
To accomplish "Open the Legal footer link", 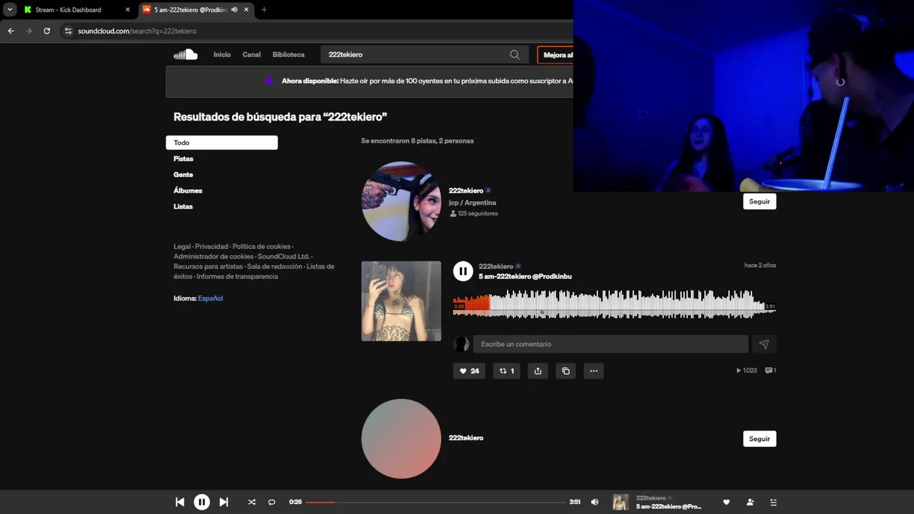I will coord(182,246).
